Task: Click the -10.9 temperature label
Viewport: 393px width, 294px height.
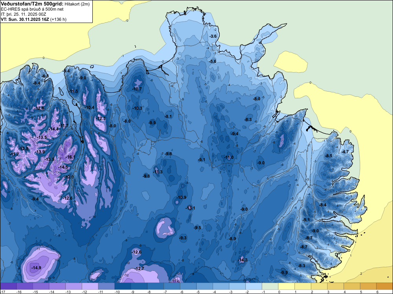Action: click(x=181, y=197)
